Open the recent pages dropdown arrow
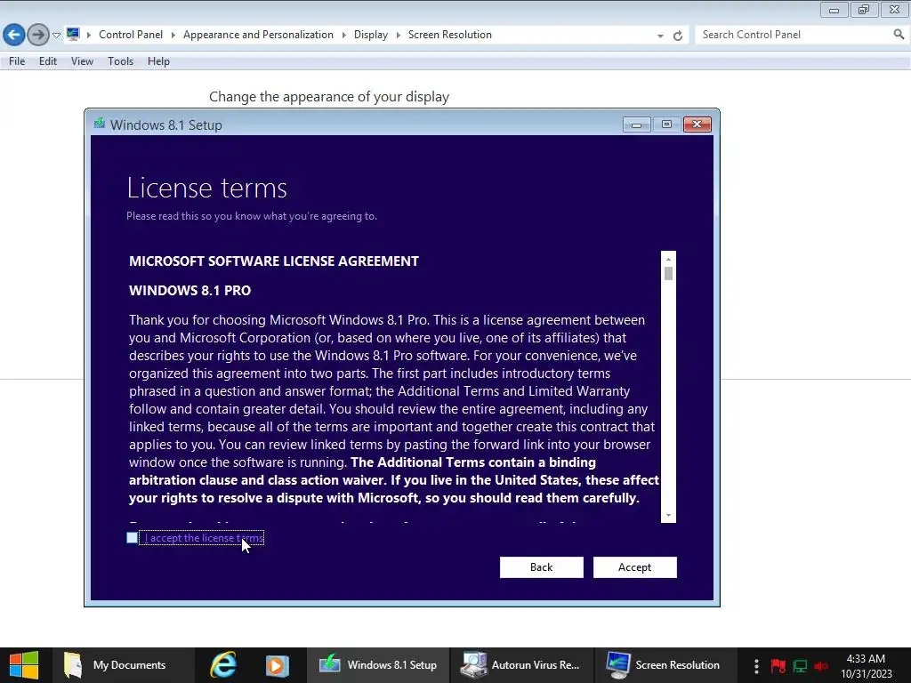Screen dimensions: 911x683 (x=56, y=36)
